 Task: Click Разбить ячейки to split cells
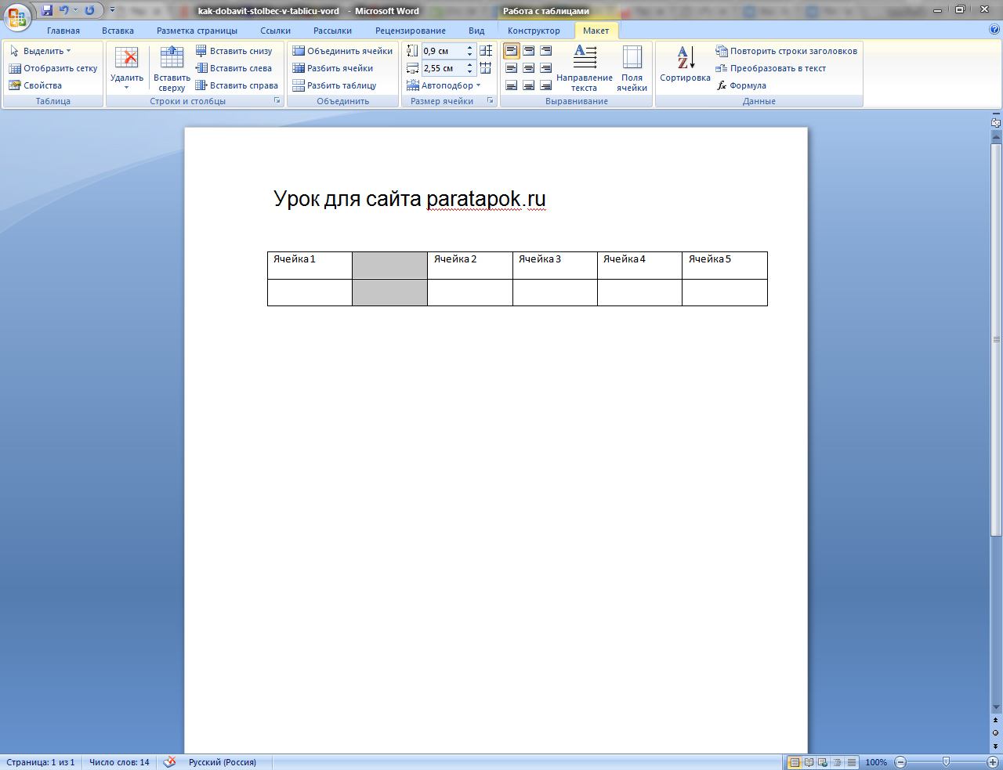[x=332, y=68]
